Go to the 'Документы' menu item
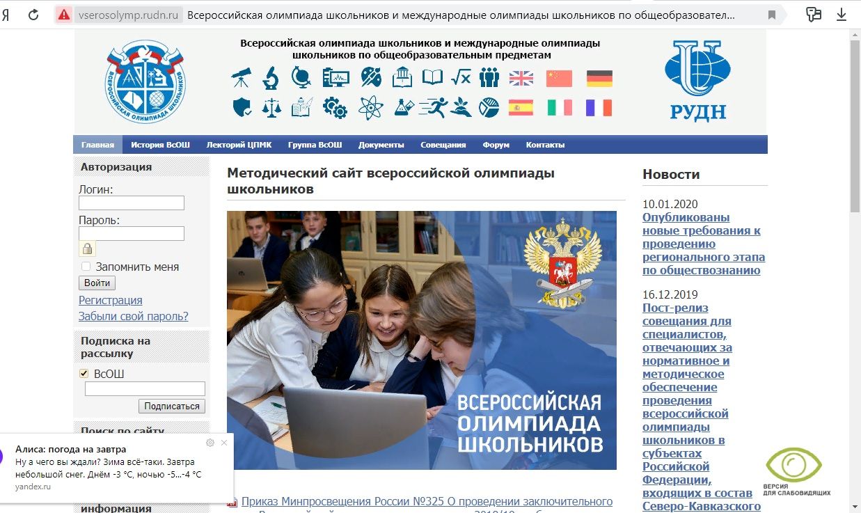This screenshot has width=861, height=513. point(381,145)
